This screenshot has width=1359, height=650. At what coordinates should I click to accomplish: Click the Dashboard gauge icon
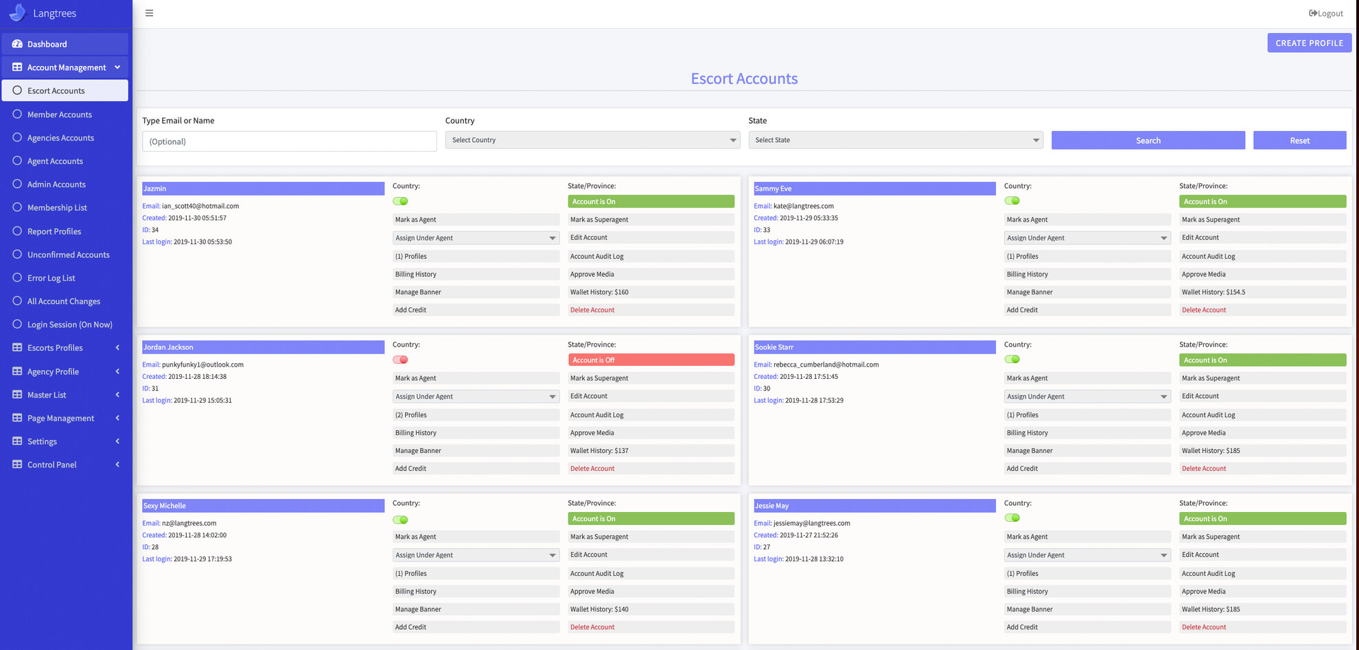[x=17, y=44]
